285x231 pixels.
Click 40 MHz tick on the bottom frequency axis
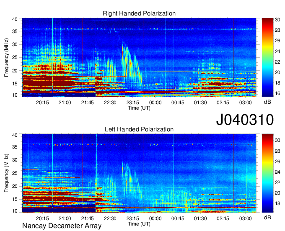[x=15, y=135]
